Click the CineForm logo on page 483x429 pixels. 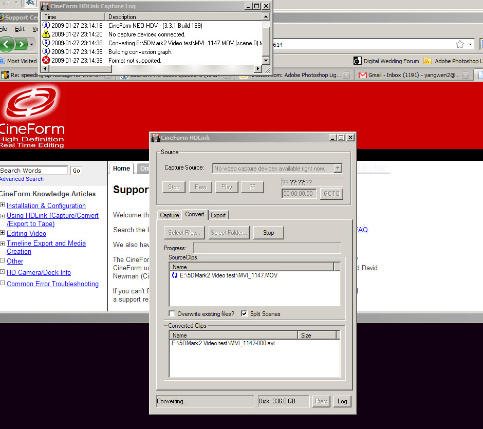[31, 117]
